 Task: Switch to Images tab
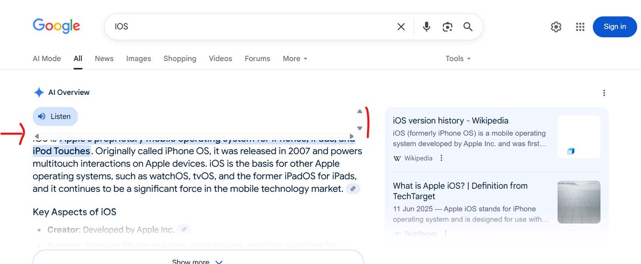[x=138, y=59]
